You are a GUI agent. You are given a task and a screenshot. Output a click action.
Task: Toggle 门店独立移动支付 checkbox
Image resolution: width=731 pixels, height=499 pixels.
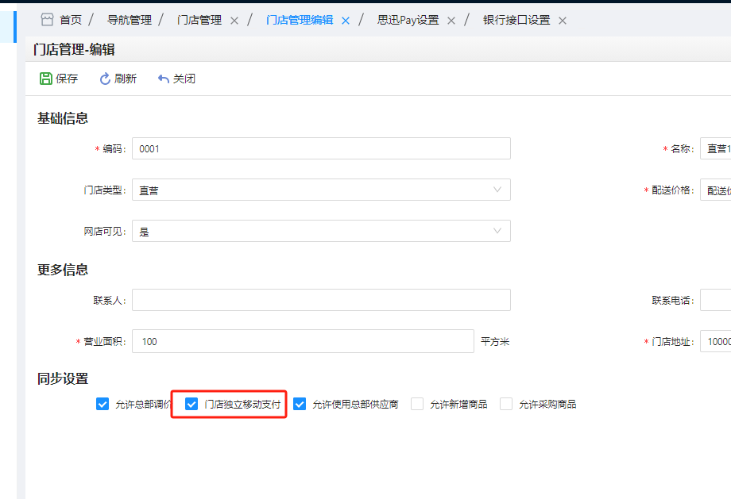coord(191,404)
